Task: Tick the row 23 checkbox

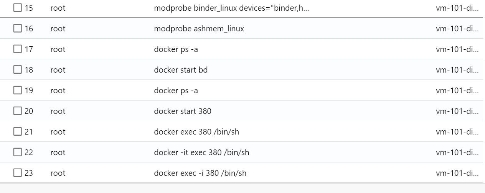Action: coord(18,173)
